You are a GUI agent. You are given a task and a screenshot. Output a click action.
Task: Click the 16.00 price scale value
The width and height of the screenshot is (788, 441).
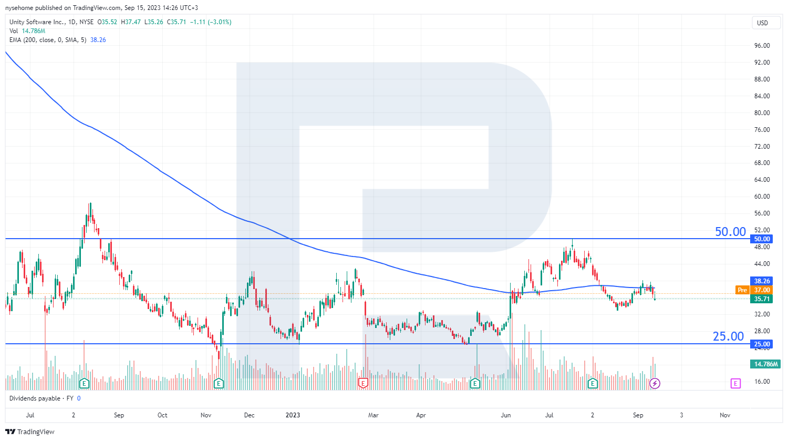762,382
